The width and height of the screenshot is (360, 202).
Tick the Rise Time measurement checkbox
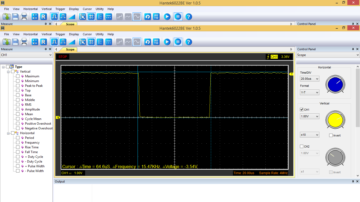(18, 147)
